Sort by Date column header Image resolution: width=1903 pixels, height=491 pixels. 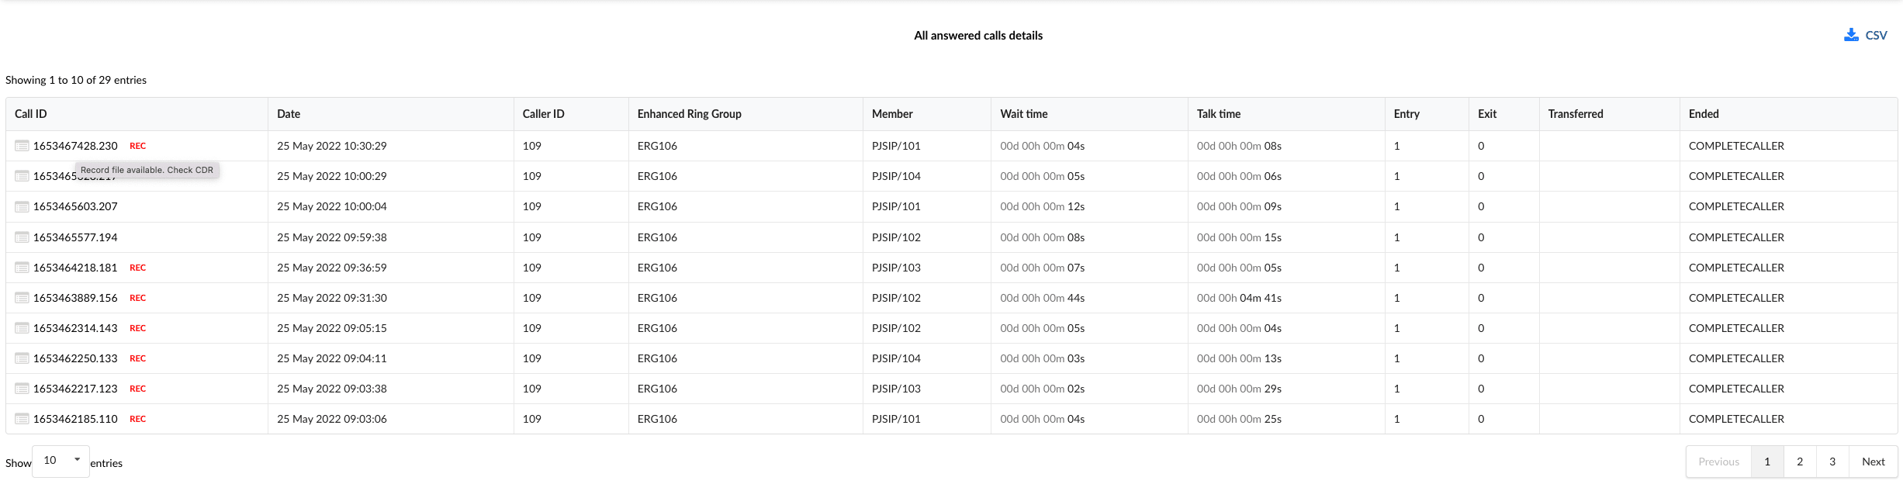390,114
